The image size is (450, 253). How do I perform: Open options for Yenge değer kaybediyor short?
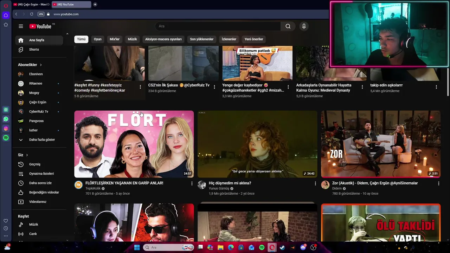(288, 87)
